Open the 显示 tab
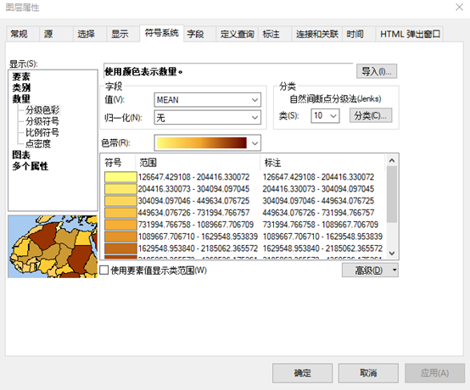Screen dimensions: 470x390 click(123, 34)
